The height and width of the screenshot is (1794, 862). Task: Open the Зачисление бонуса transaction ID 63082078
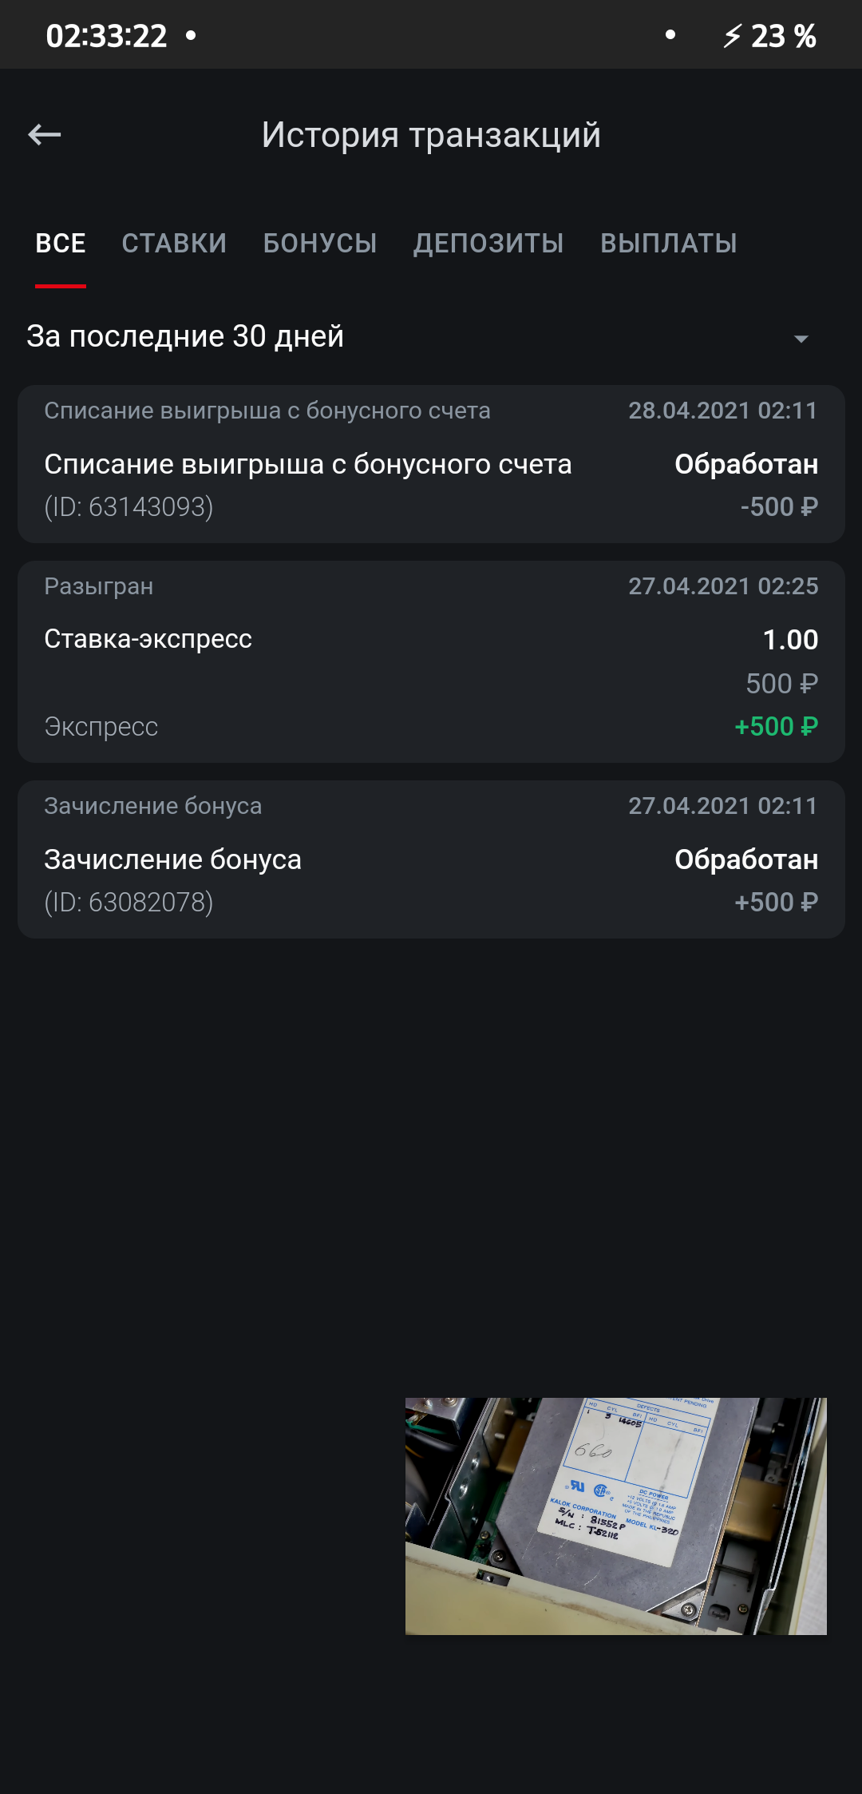(431, 859)
